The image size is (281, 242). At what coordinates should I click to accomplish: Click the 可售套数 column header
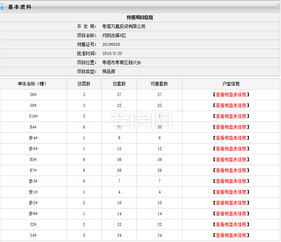(x=159, y=84)
